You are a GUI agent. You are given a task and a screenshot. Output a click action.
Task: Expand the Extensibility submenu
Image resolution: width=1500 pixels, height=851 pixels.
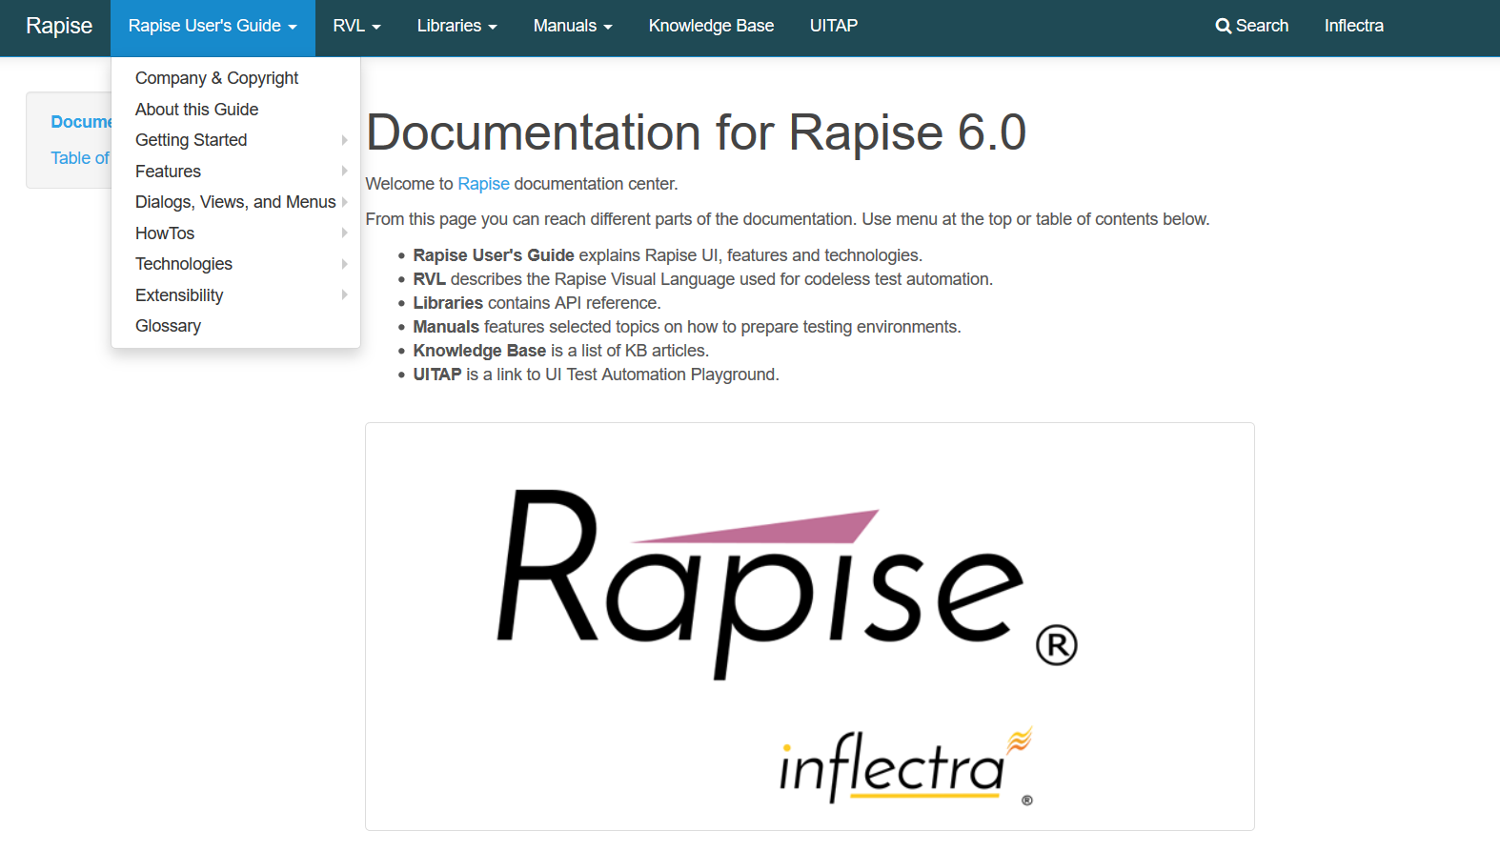(179, 295)
